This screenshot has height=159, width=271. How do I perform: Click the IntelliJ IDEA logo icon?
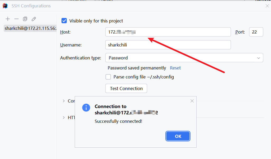coord(5,6)
